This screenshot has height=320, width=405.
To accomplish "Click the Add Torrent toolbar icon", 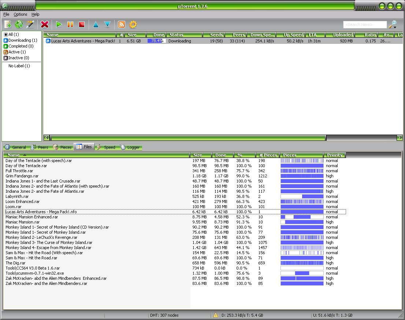I will pyautogui.click(x=8, y=25).
